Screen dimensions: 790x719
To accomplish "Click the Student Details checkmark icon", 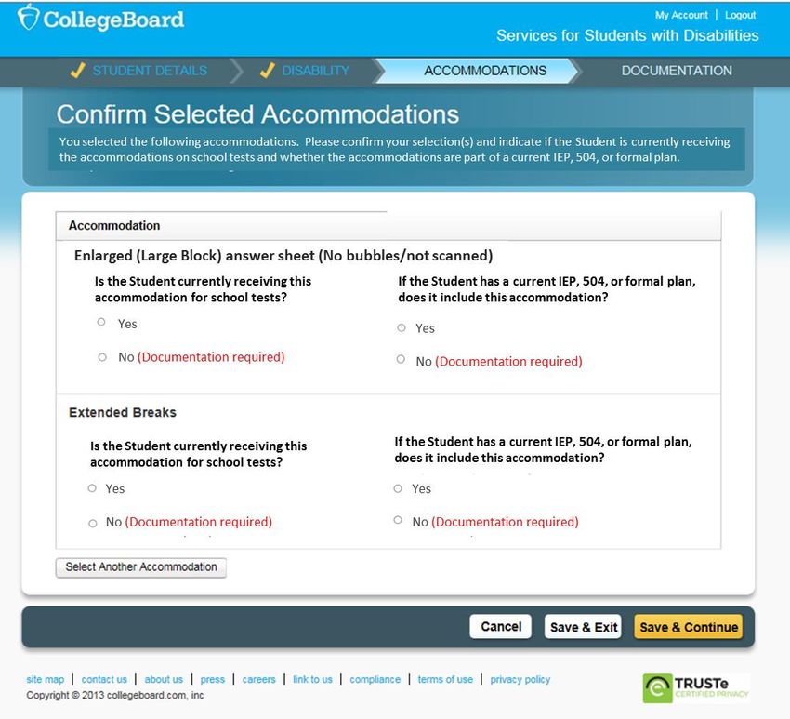I will coord(77,71).
